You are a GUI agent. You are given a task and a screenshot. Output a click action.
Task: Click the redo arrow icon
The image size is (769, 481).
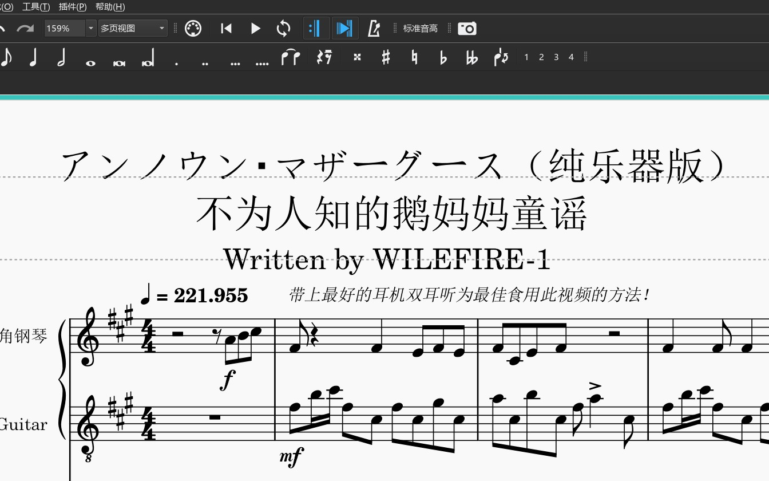pyautogui.click(x=25, y=28)
